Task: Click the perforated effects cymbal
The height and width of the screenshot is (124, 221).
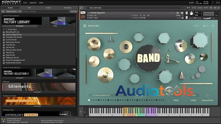Action: 105,75
